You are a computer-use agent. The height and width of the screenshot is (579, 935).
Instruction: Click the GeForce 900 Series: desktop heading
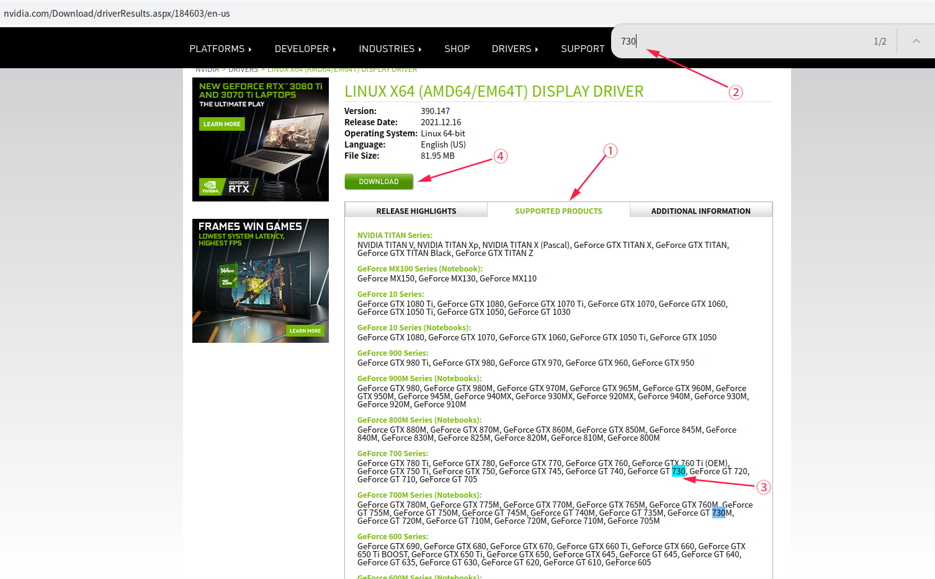pyautogui.click(x=393, y=353)
